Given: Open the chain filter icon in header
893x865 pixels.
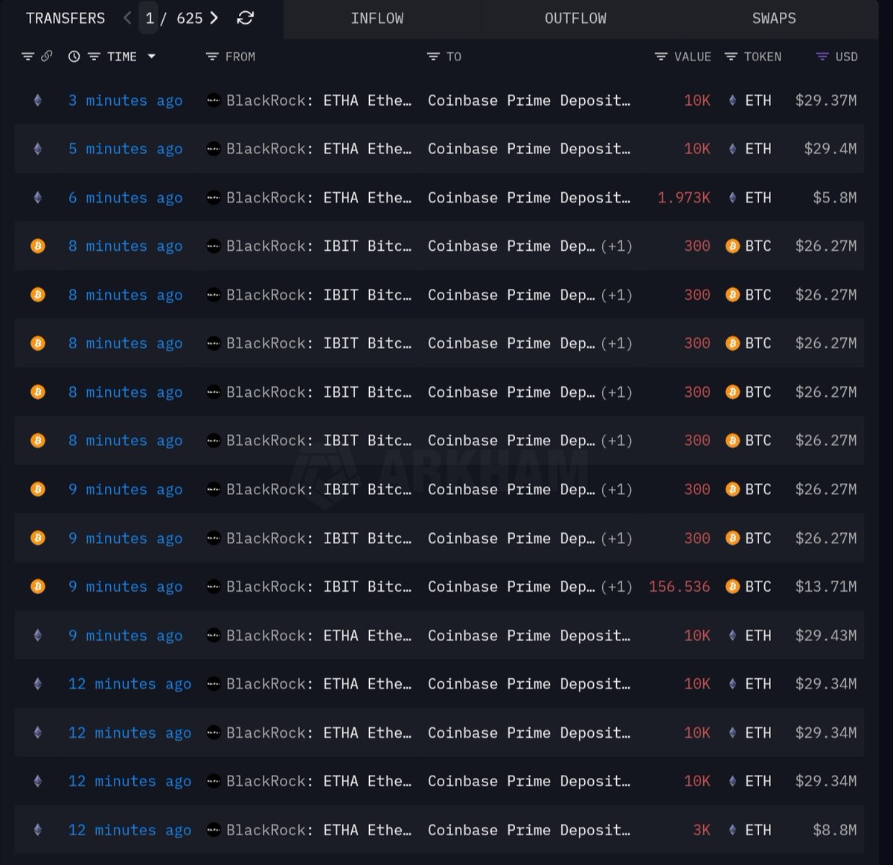Looking at the screenshot, I should pos(28,57).
